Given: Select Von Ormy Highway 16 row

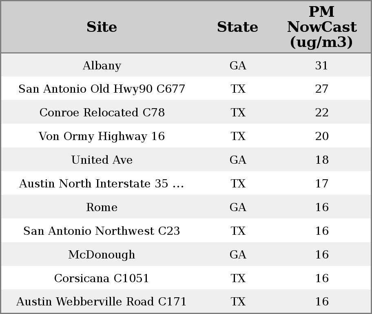Looking at the screenshot, I should 102,136.
